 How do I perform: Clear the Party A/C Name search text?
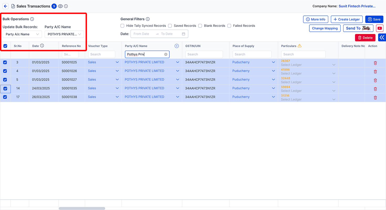(166, 54)
